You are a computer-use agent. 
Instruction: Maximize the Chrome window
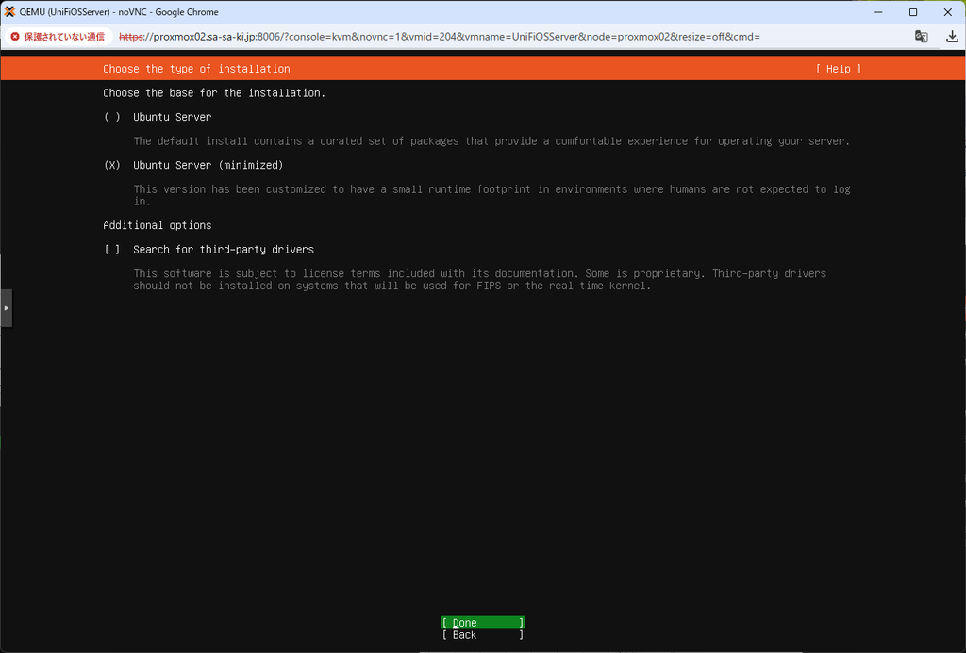(913, 12)
